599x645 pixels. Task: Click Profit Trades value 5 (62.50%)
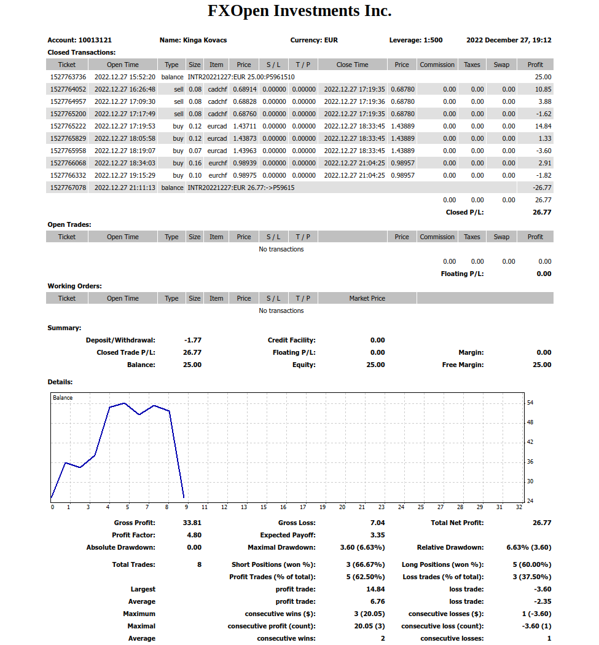click(x=366, y=577)
